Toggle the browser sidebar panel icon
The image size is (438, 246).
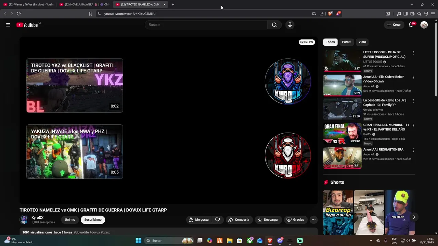point(405,14)
